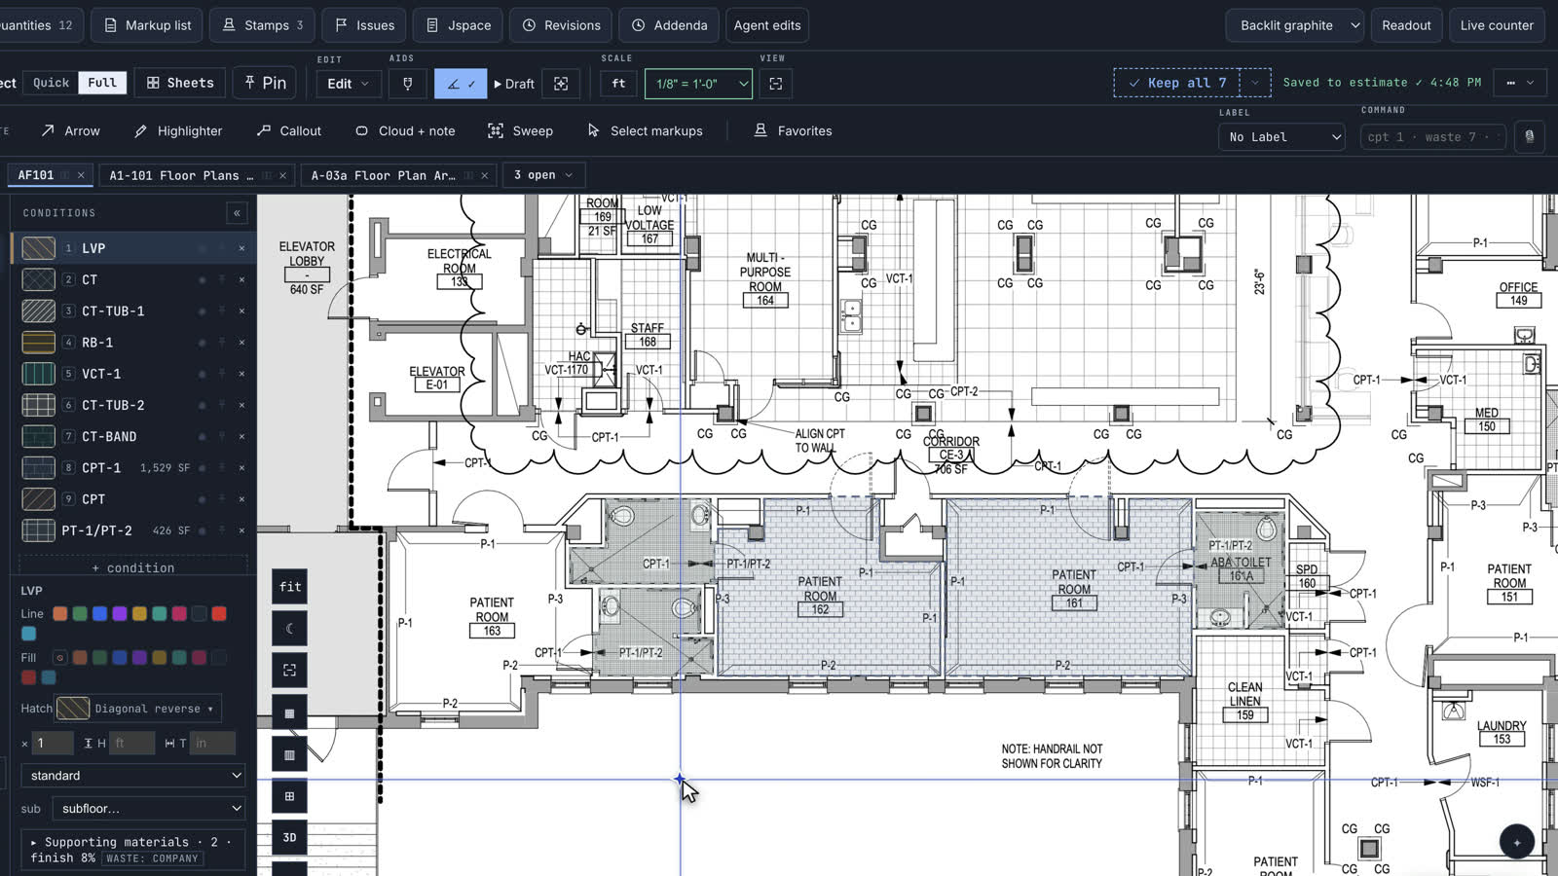Switch to Quick mode
1558x876 pixels.
(x=51, y=83)
